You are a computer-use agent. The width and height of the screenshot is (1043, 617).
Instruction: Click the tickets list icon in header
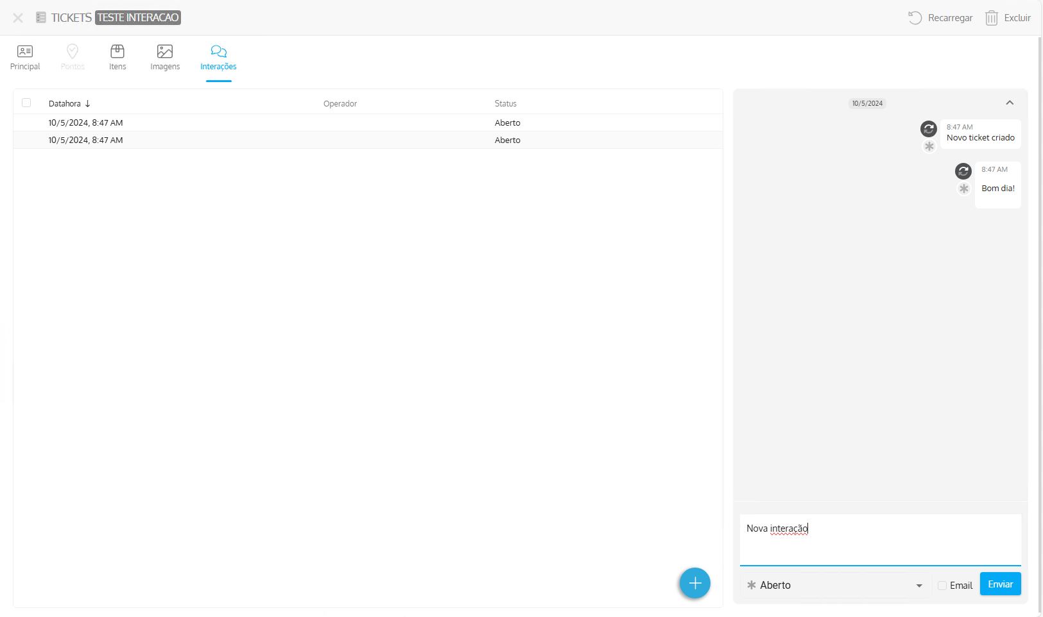pyautogui.click(x=41, y=18)
